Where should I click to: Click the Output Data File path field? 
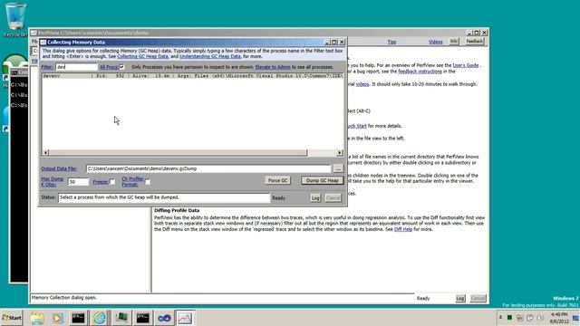pos(208,168)
